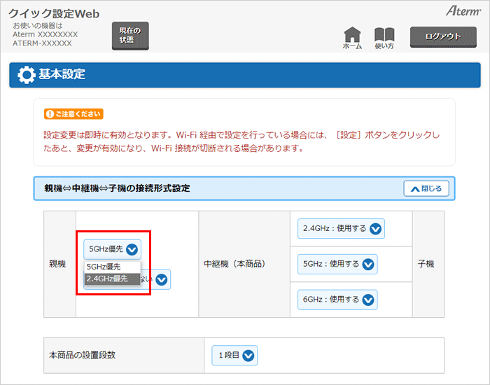Click the 本商品の設置段数 label
The image size is (490, 385).
[x=83, y=355]
